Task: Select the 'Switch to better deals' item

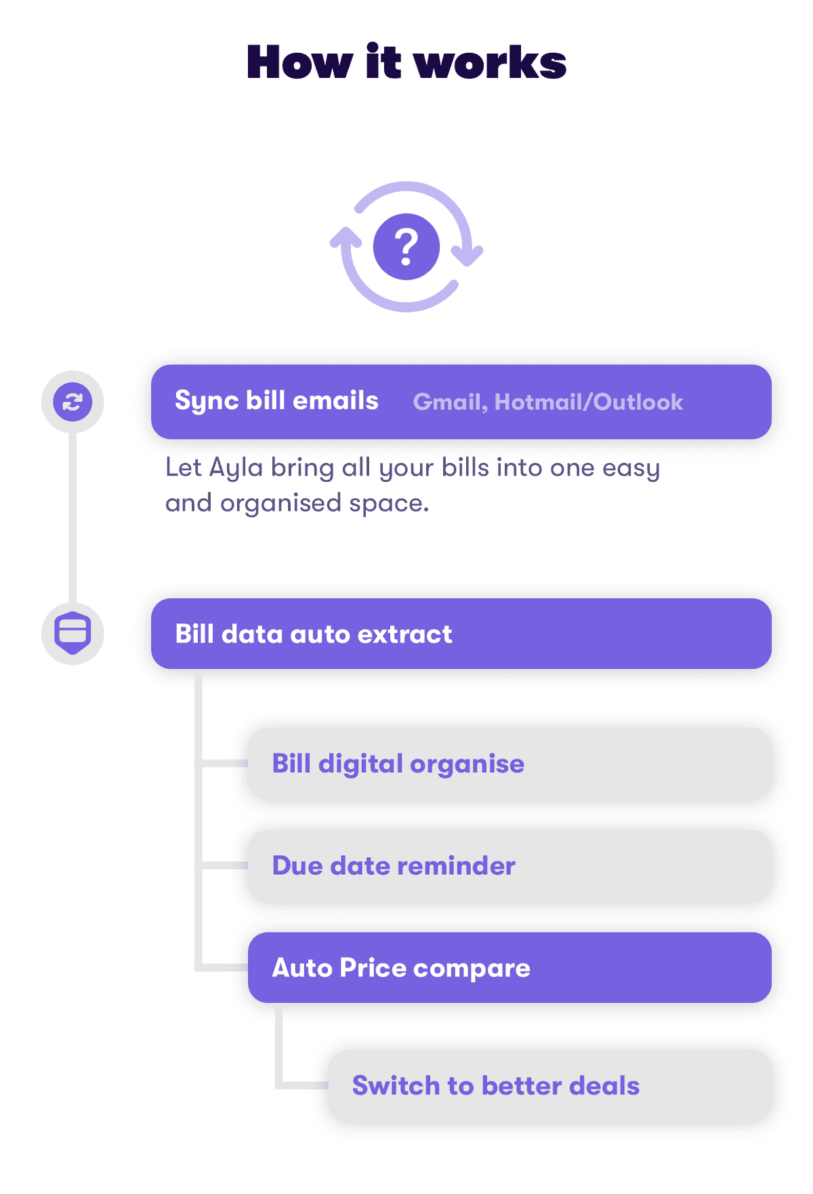Action: tap(549, 1086)
